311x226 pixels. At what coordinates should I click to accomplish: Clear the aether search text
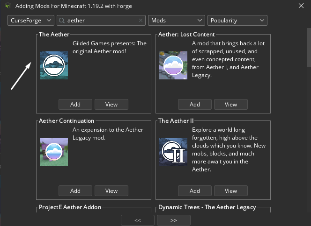pyautogui.click(x=141, y=21)
